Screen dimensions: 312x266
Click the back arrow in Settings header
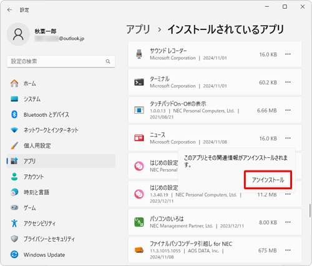coord(9,10)
